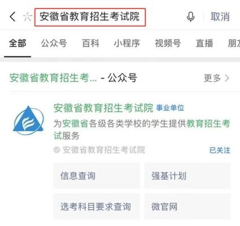
Task: Open the 强基计划 shortcut
Action: 187,176
